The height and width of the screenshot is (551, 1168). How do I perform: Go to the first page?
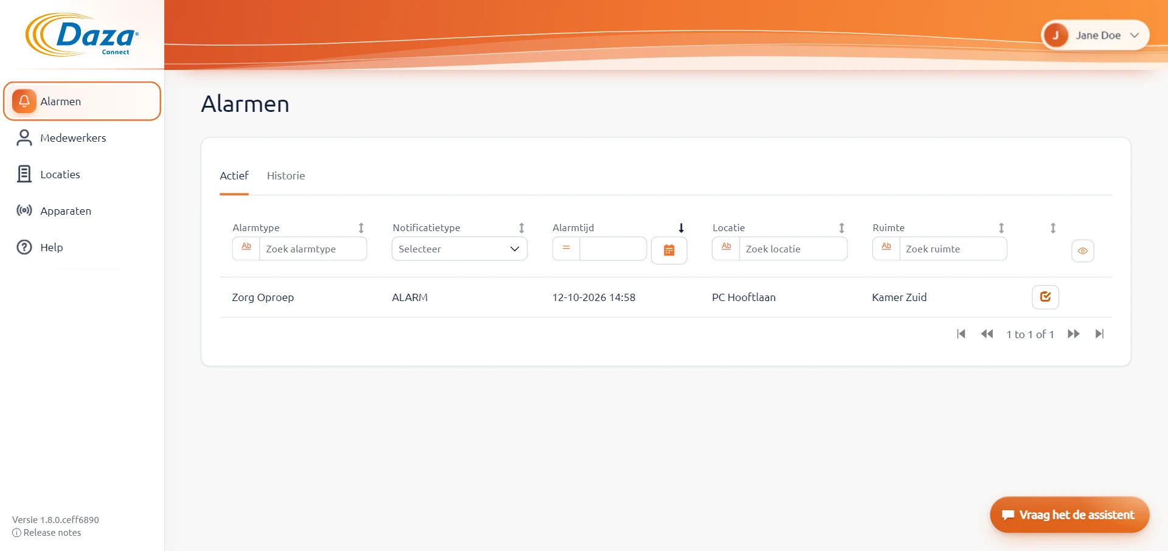pos(961,334)
